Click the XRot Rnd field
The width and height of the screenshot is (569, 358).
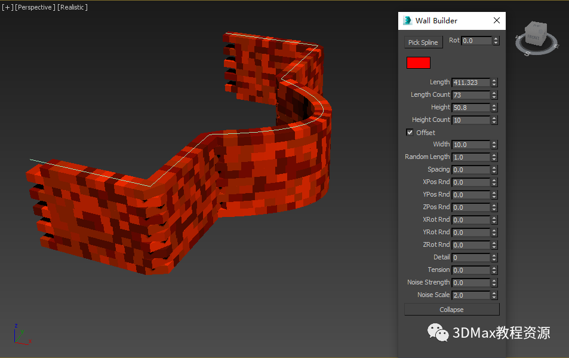(x=470, y=220)
